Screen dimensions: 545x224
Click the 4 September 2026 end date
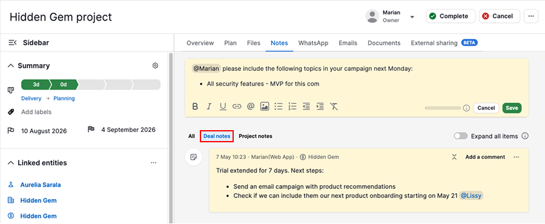[128, 130]
